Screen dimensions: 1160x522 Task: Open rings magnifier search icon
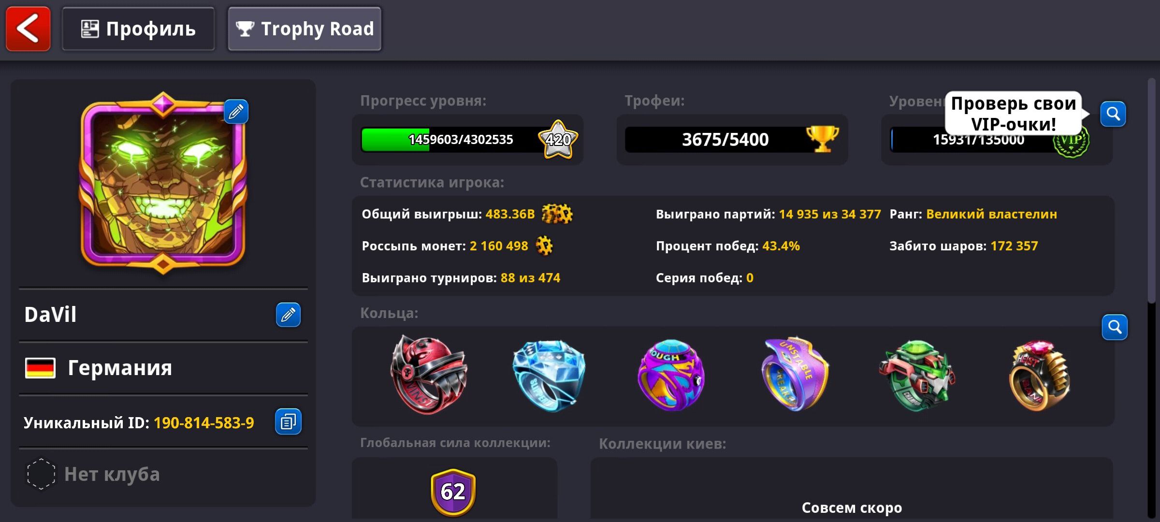click(1115, 327)
